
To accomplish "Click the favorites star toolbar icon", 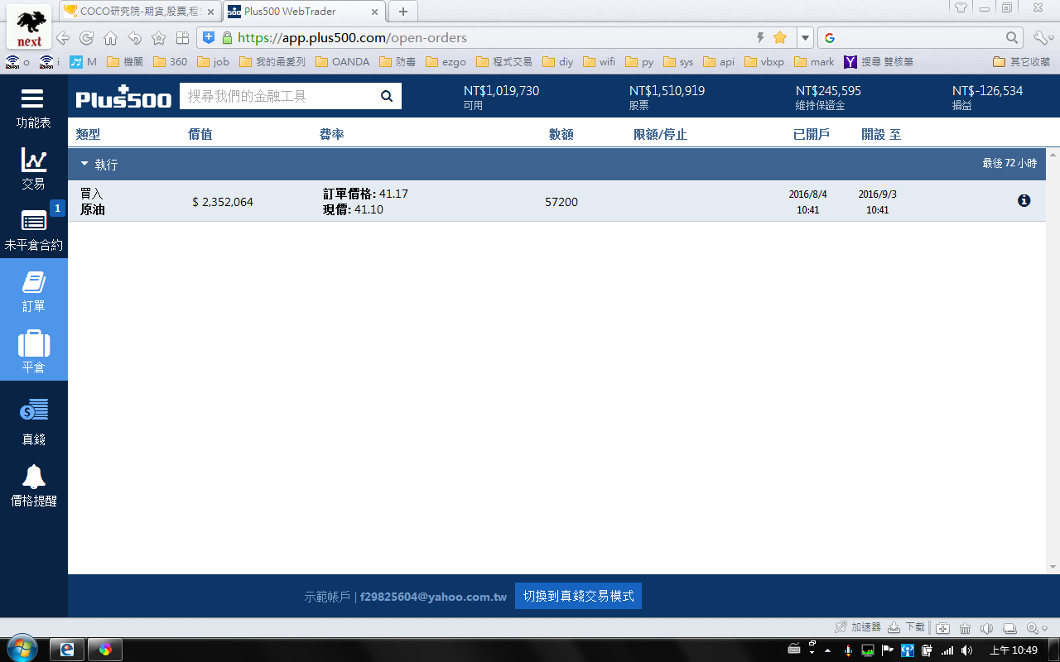I will coord(158,38).
